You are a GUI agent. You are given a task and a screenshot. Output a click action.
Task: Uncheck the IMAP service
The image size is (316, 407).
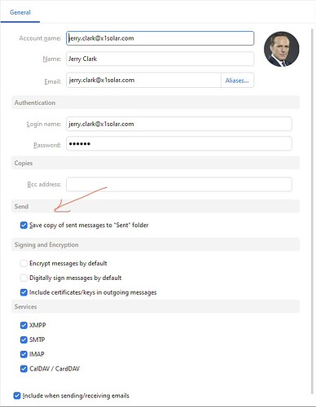24,354
